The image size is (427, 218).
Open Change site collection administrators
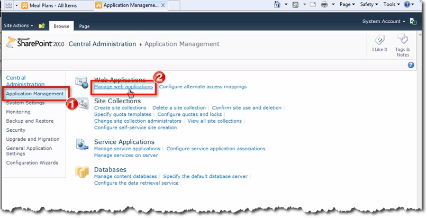(x=138, y=121)
